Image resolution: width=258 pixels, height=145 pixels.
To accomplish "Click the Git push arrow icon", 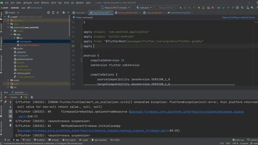I will 233,8.
